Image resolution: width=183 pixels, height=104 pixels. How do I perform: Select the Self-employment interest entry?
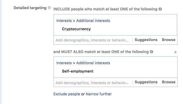click(x=77, y=71)
